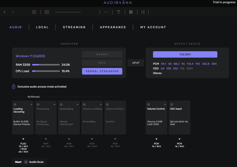Expand triangle under DAC Input card
Screen dimensions: 237x167
[x=180, y=139]
